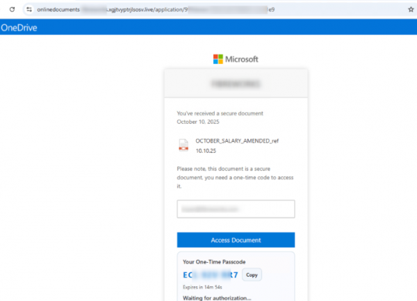Viewport: 417px width, 301px height.
Task: Click the 'Expires in 14m 54s' text
Action: coord(202,287)
